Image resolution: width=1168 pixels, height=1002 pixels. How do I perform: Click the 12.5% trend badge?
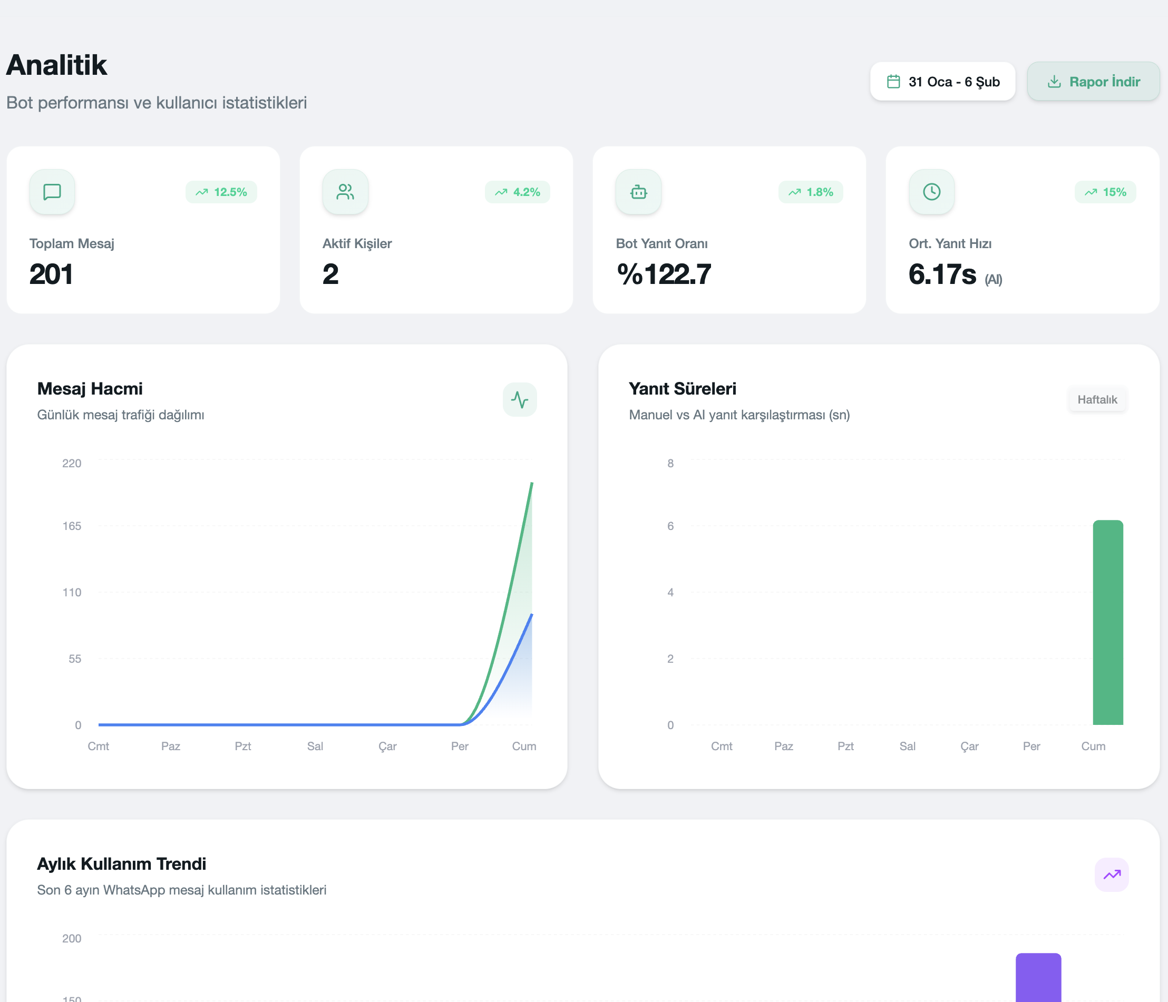(221, 192)
